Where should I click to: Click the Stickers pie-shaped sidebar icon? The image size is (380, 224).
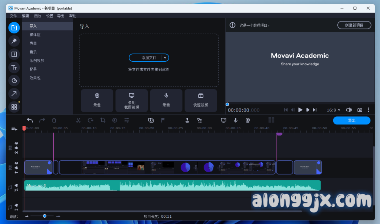point(14,81)
